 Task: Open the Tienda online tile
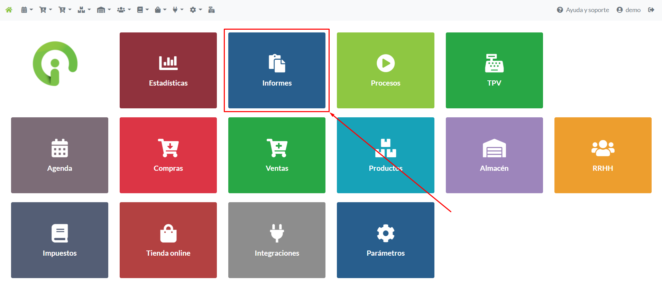point(168,240)
